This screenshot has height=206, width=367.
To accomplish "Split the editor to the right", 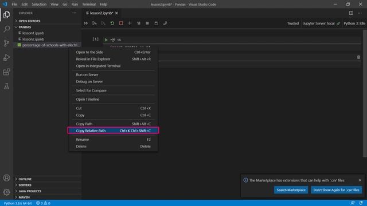I will pos(351,13).
